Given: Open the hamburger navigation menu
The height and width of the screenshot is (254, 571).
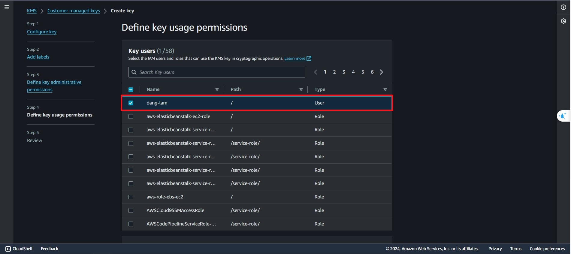Looking at the screenshot, I should click(7, 7).
